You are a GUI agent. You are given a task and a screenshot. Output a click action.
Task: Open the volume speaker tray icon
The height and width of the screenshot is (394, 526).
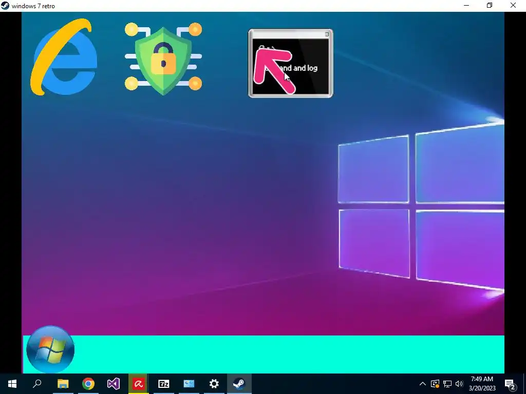(x=459, y=384)
